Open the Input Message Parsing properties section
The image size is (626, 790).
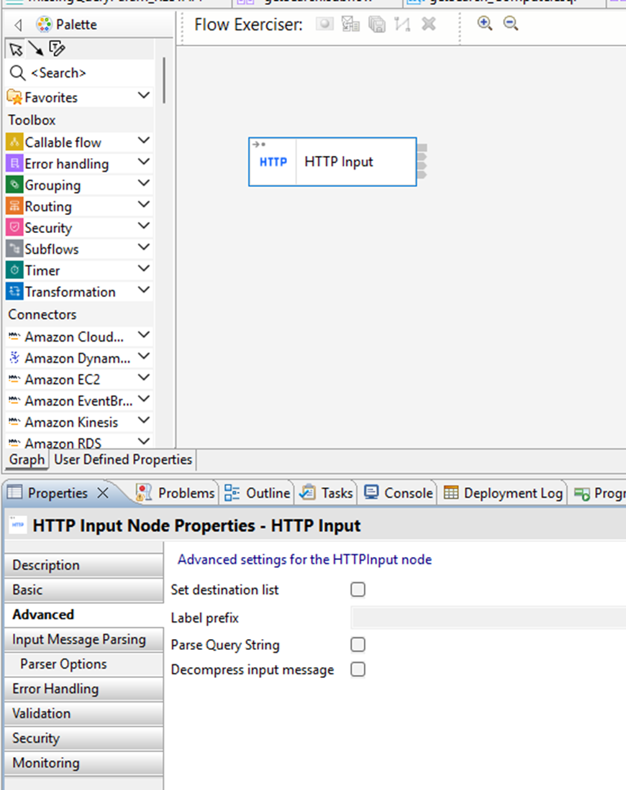coord(79,639)
